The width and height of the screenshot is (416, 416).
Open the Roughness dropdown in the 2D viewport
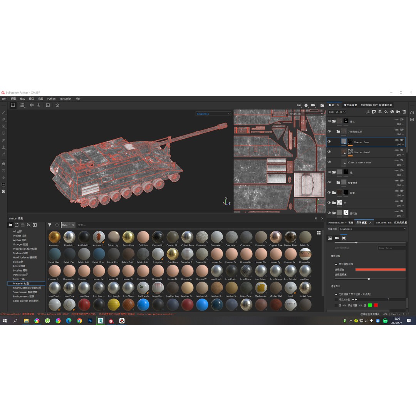tap(307, 114)
